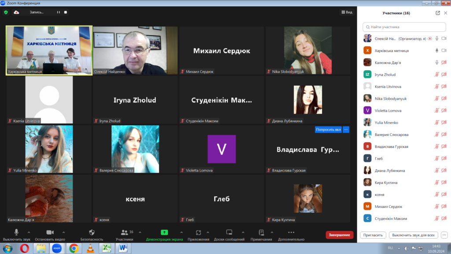Click volume speaker icon in system tray
Viewport: 451px width, 254px height.
(406, 248)
